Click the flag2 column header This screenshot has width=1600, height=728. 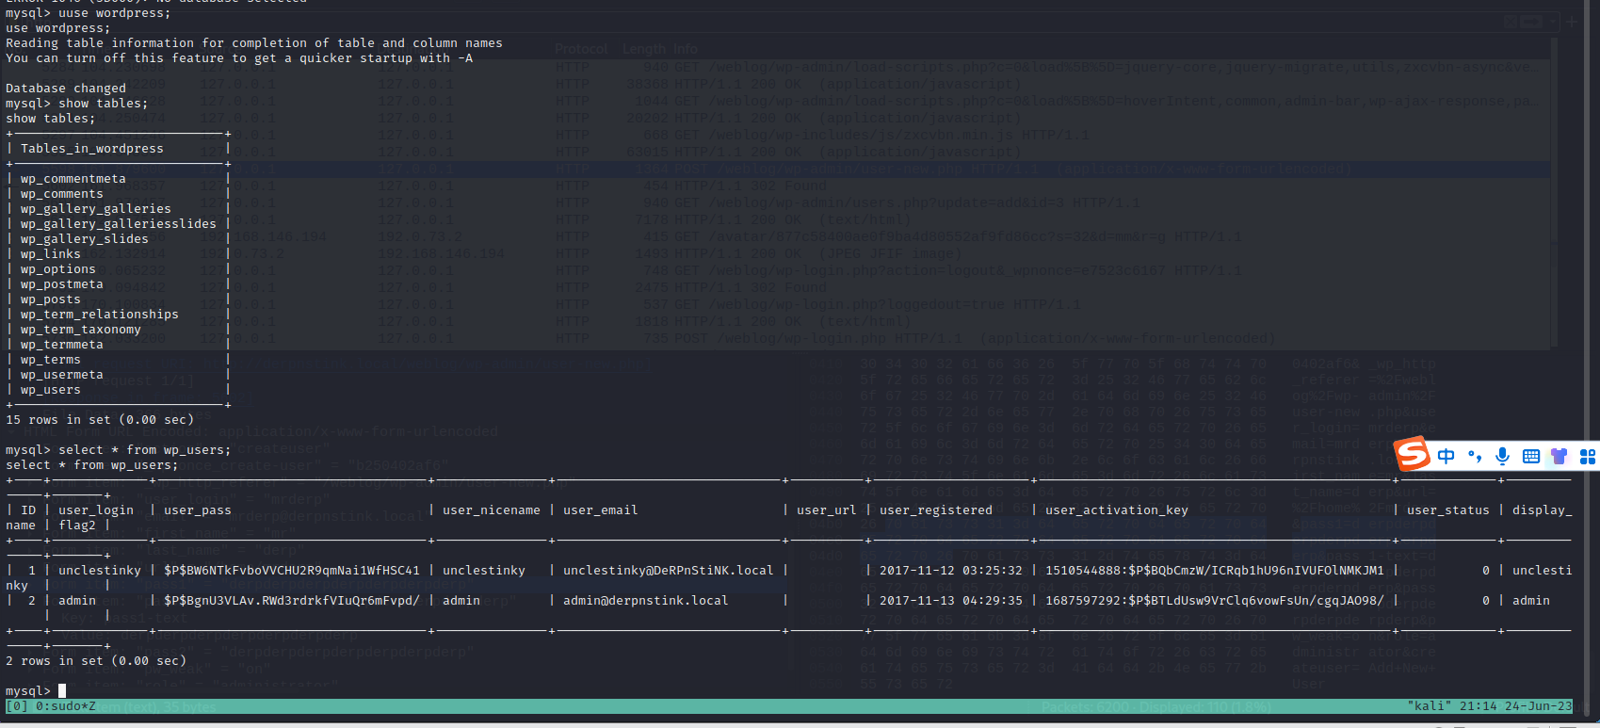click(x=77, y=526)
